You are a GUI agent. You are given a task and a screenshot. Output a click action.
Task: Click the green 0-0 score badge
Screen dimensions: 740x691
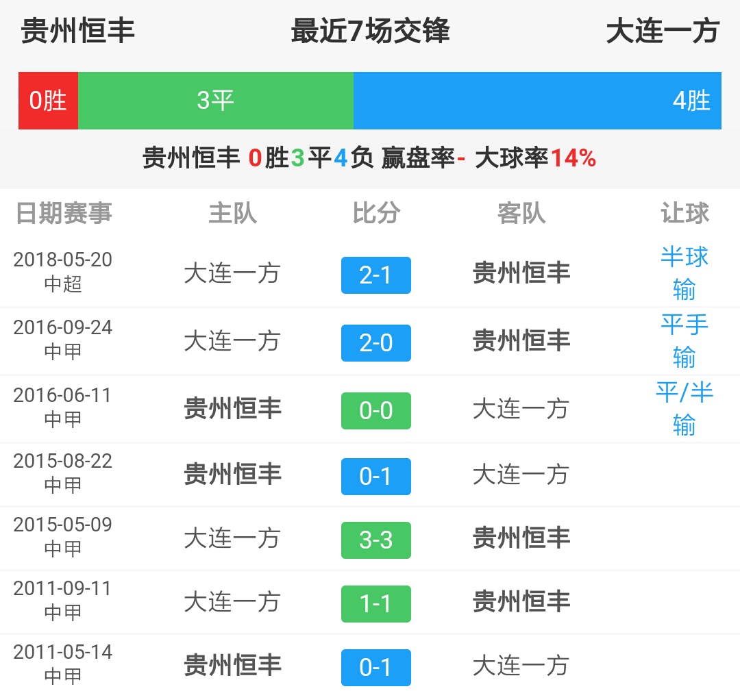coord(375,410)
